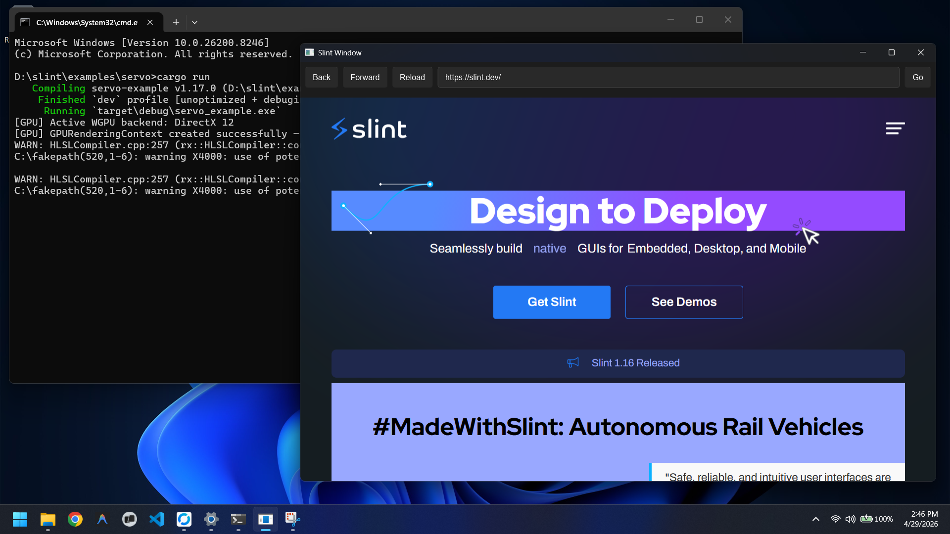Click the cargo run command line in terminal

pos(112,77)
